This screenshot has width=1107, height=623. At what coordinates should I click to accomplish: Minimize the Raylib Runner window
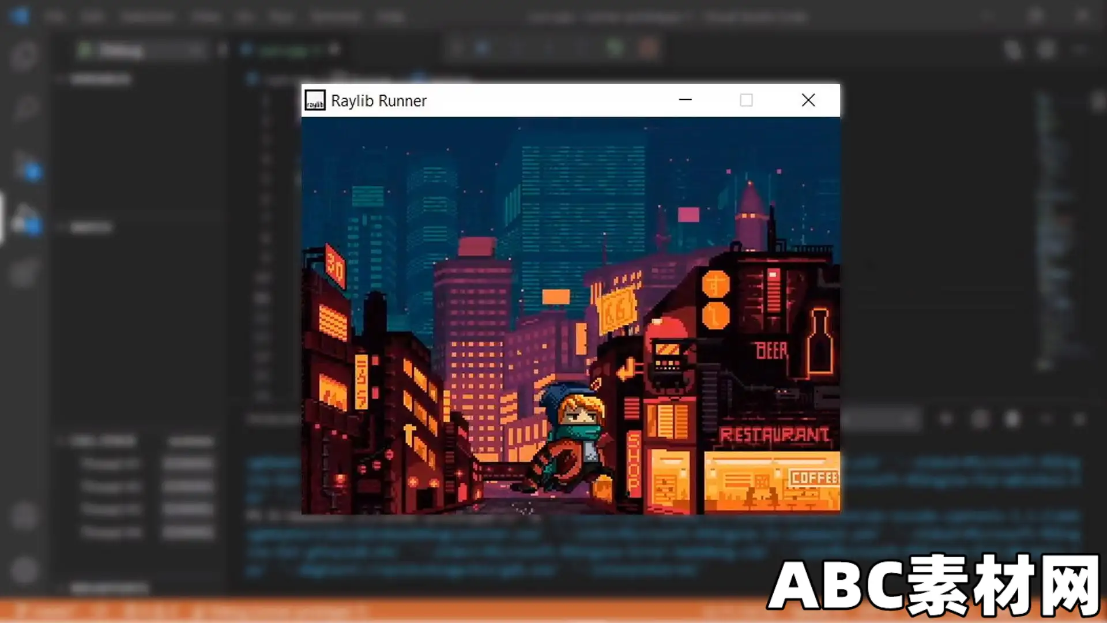[x=685, y=100]
